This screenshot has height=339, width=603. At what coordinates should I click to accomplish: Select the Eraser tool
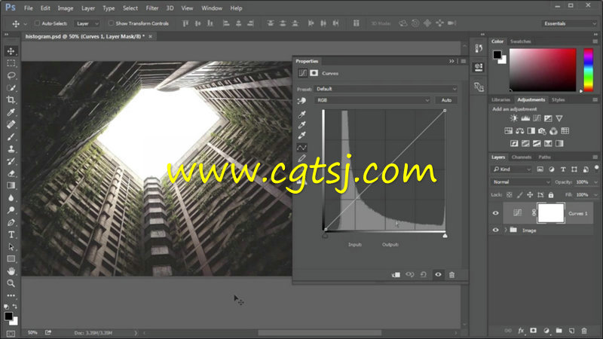pos(11,174)
